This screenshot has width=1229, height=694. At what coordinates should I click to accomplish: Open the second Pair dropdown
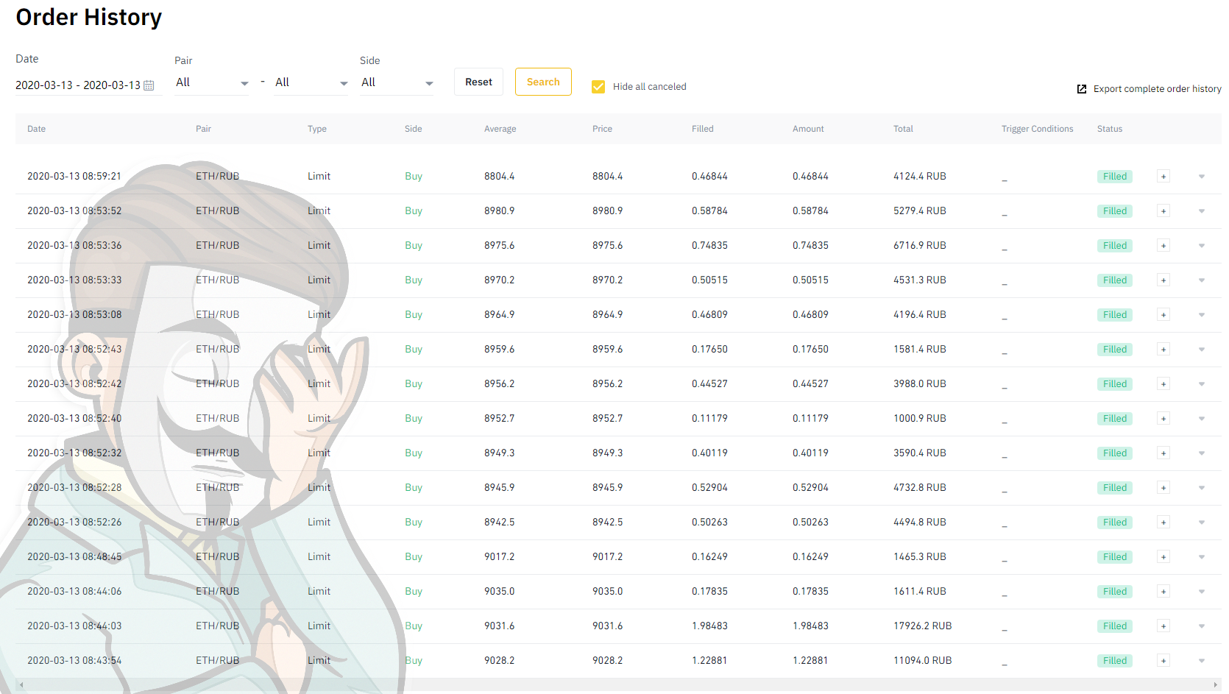tap(311, 82)
